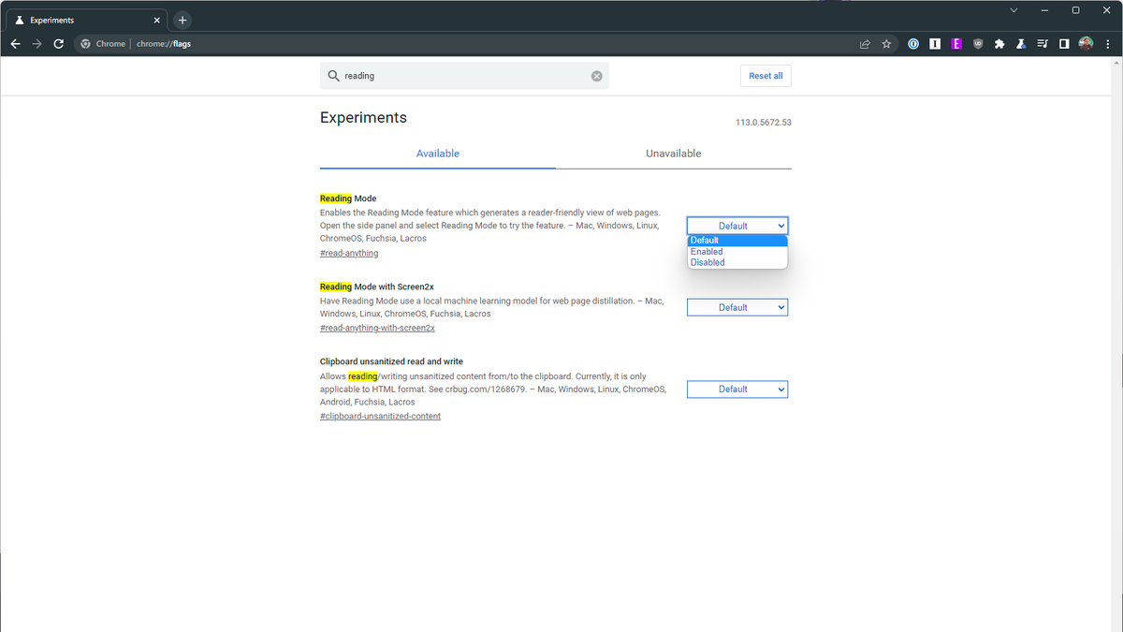Select Disabled for Reading Mode

tap(719, 262)
